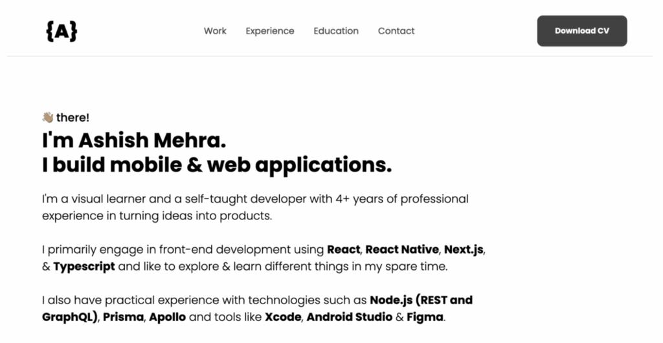Click the {A} logo in the header
The height and width of the screenshot is (343, 663).
pos(62,31)
